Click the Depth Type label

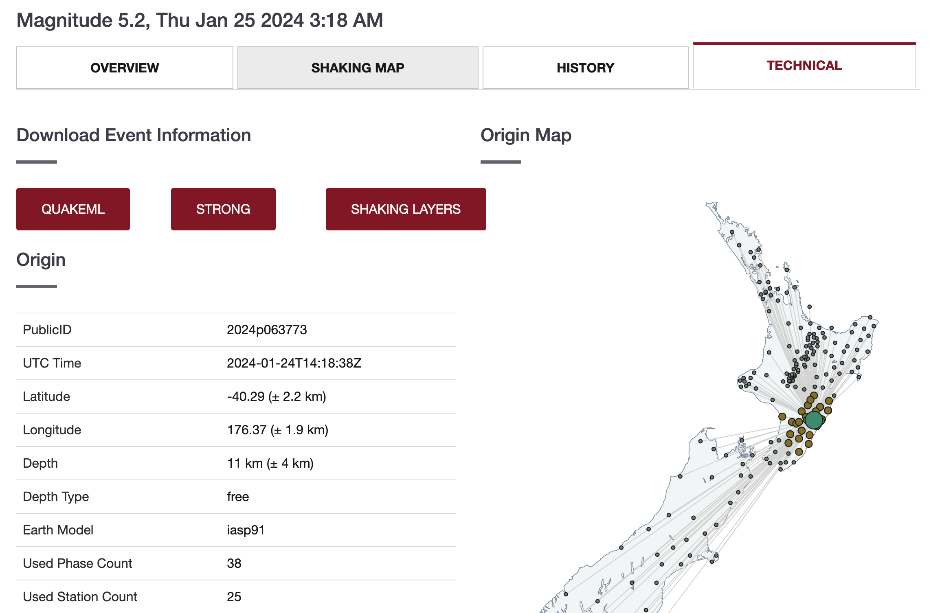click(x=56, y=497)
